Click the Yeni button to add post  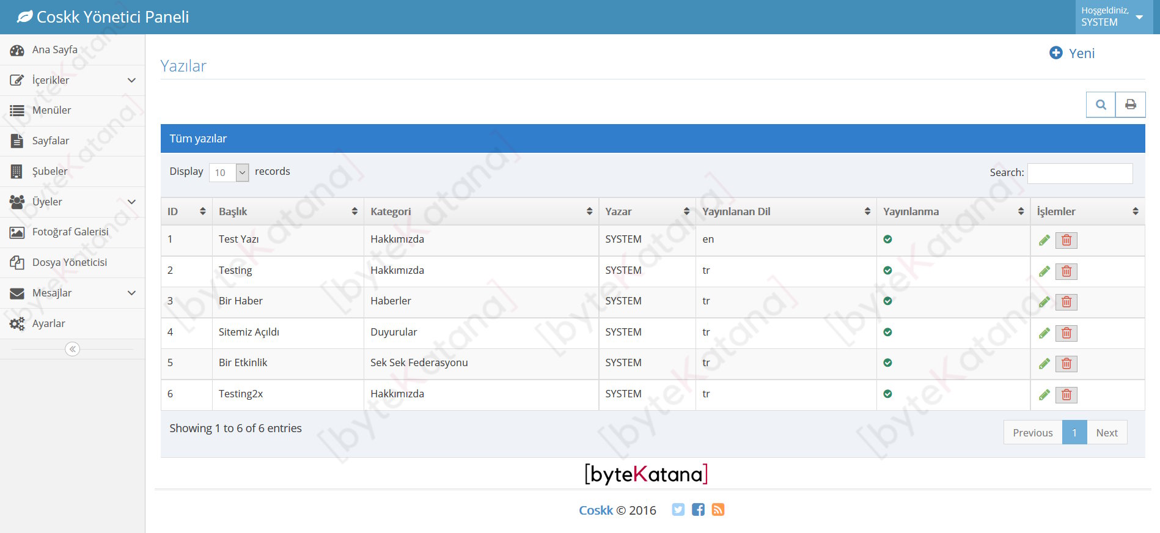[x=1073, y=53]
